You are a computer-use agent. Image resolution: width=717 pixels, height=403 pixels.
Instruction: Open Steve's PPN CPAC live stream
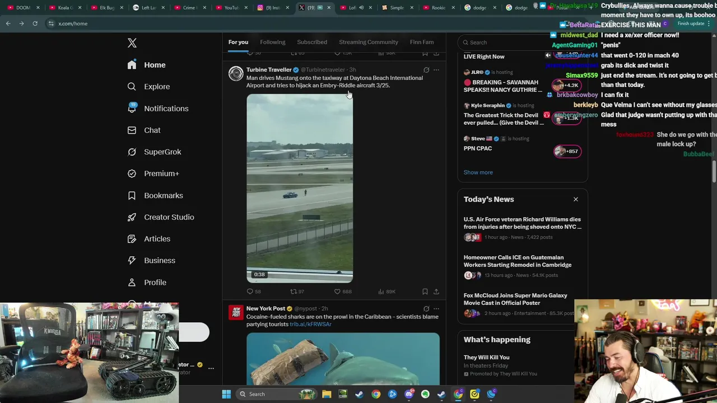[522, 145]
